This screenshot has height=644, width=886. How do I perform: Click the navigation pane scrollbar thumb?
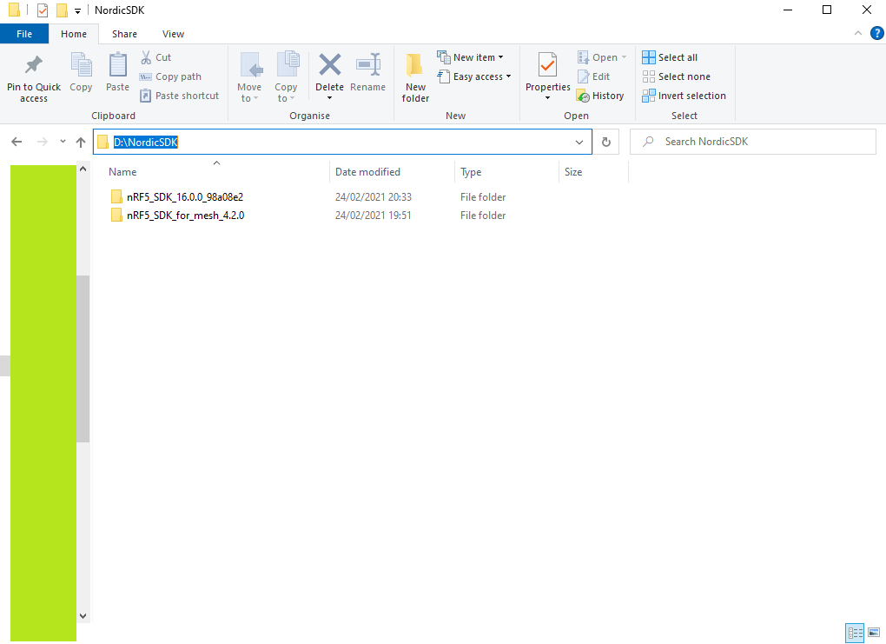83,358
